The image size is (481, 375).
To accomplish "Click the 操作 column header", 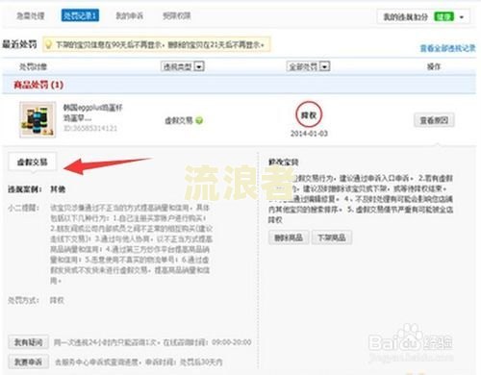I will coord(434,66).
